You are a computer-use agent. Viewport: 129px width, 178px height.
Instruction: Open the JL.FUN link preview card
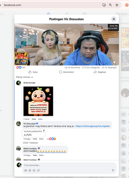pyautogui.click(x=33, y=133)
